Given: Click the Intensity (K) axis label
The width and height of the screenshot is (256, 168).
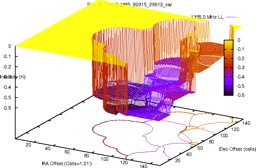Looking at the screenshot, I should click(13, 77).
